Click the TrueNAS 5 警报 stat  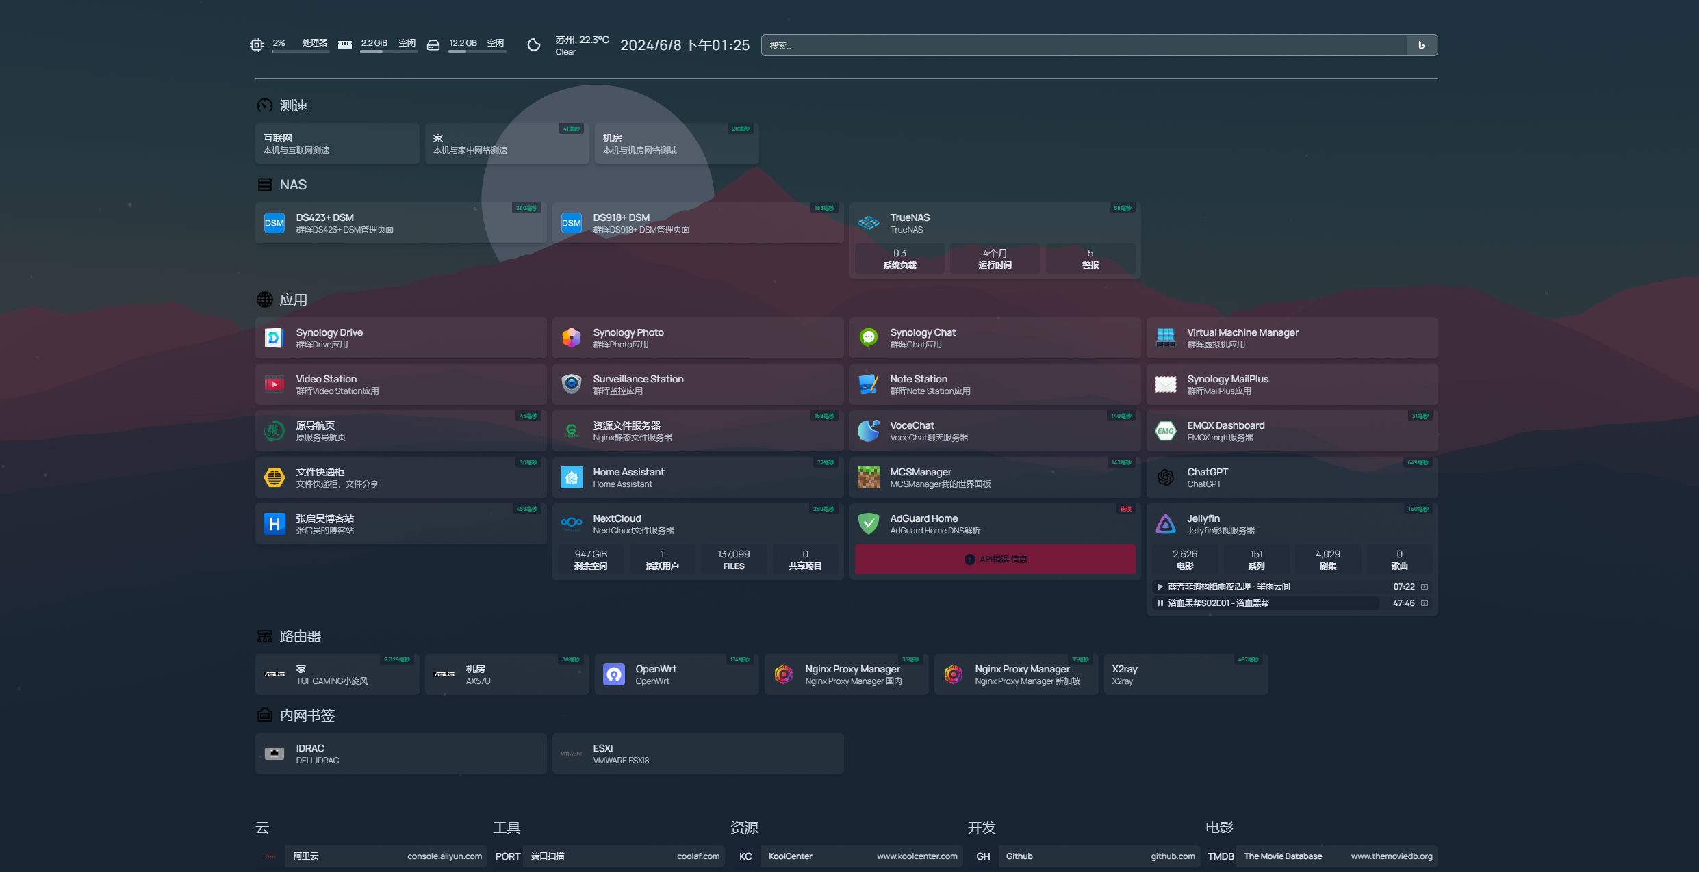click(1090, 259)
